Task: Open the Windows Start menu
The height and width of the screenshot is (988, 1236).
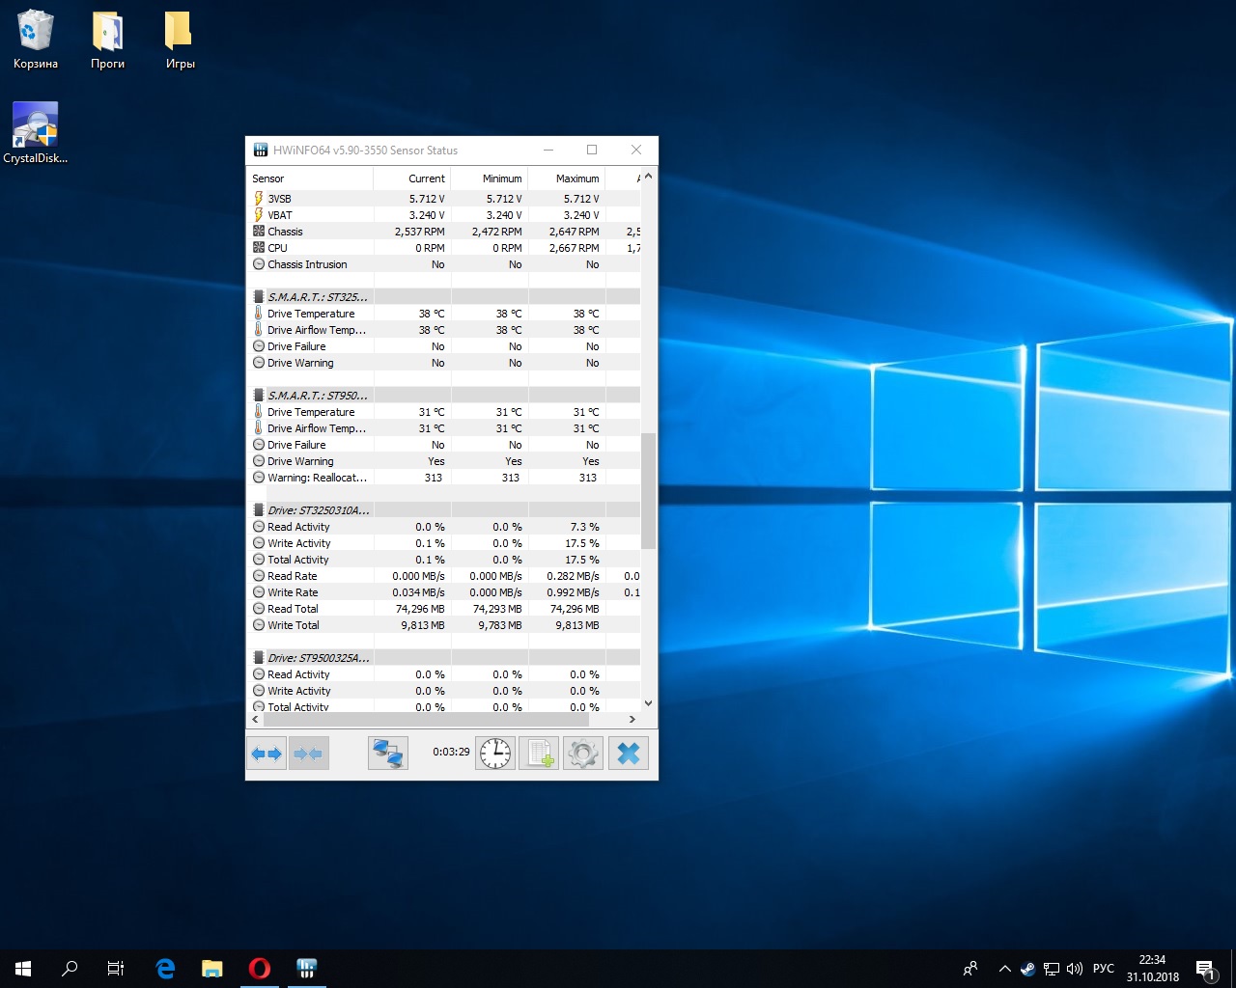Action: click(x=23, y=969)
